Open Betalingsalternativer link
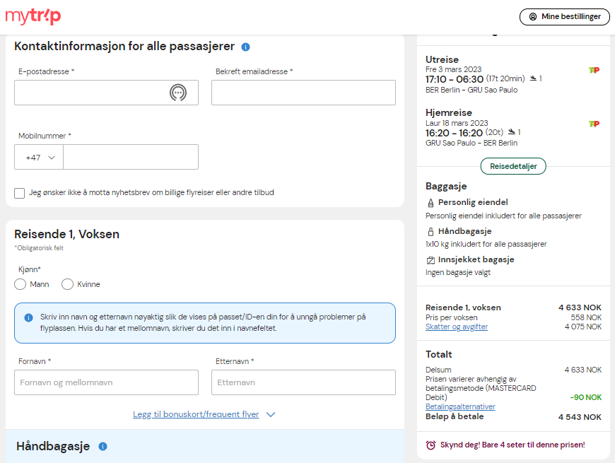 pos(460,406)
